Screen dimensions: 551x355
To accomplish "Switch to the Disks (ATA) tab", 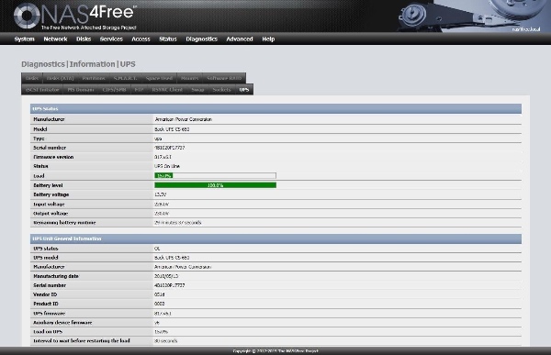I will coord(60,78).
